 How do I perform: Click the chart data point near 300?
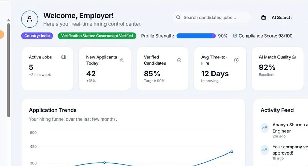click(104, 163)
